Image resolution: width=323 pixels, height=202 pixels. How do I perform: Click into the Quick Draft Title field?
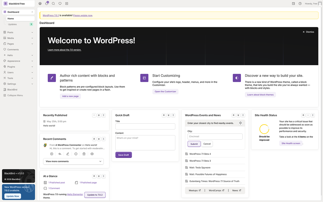(145, 127)
